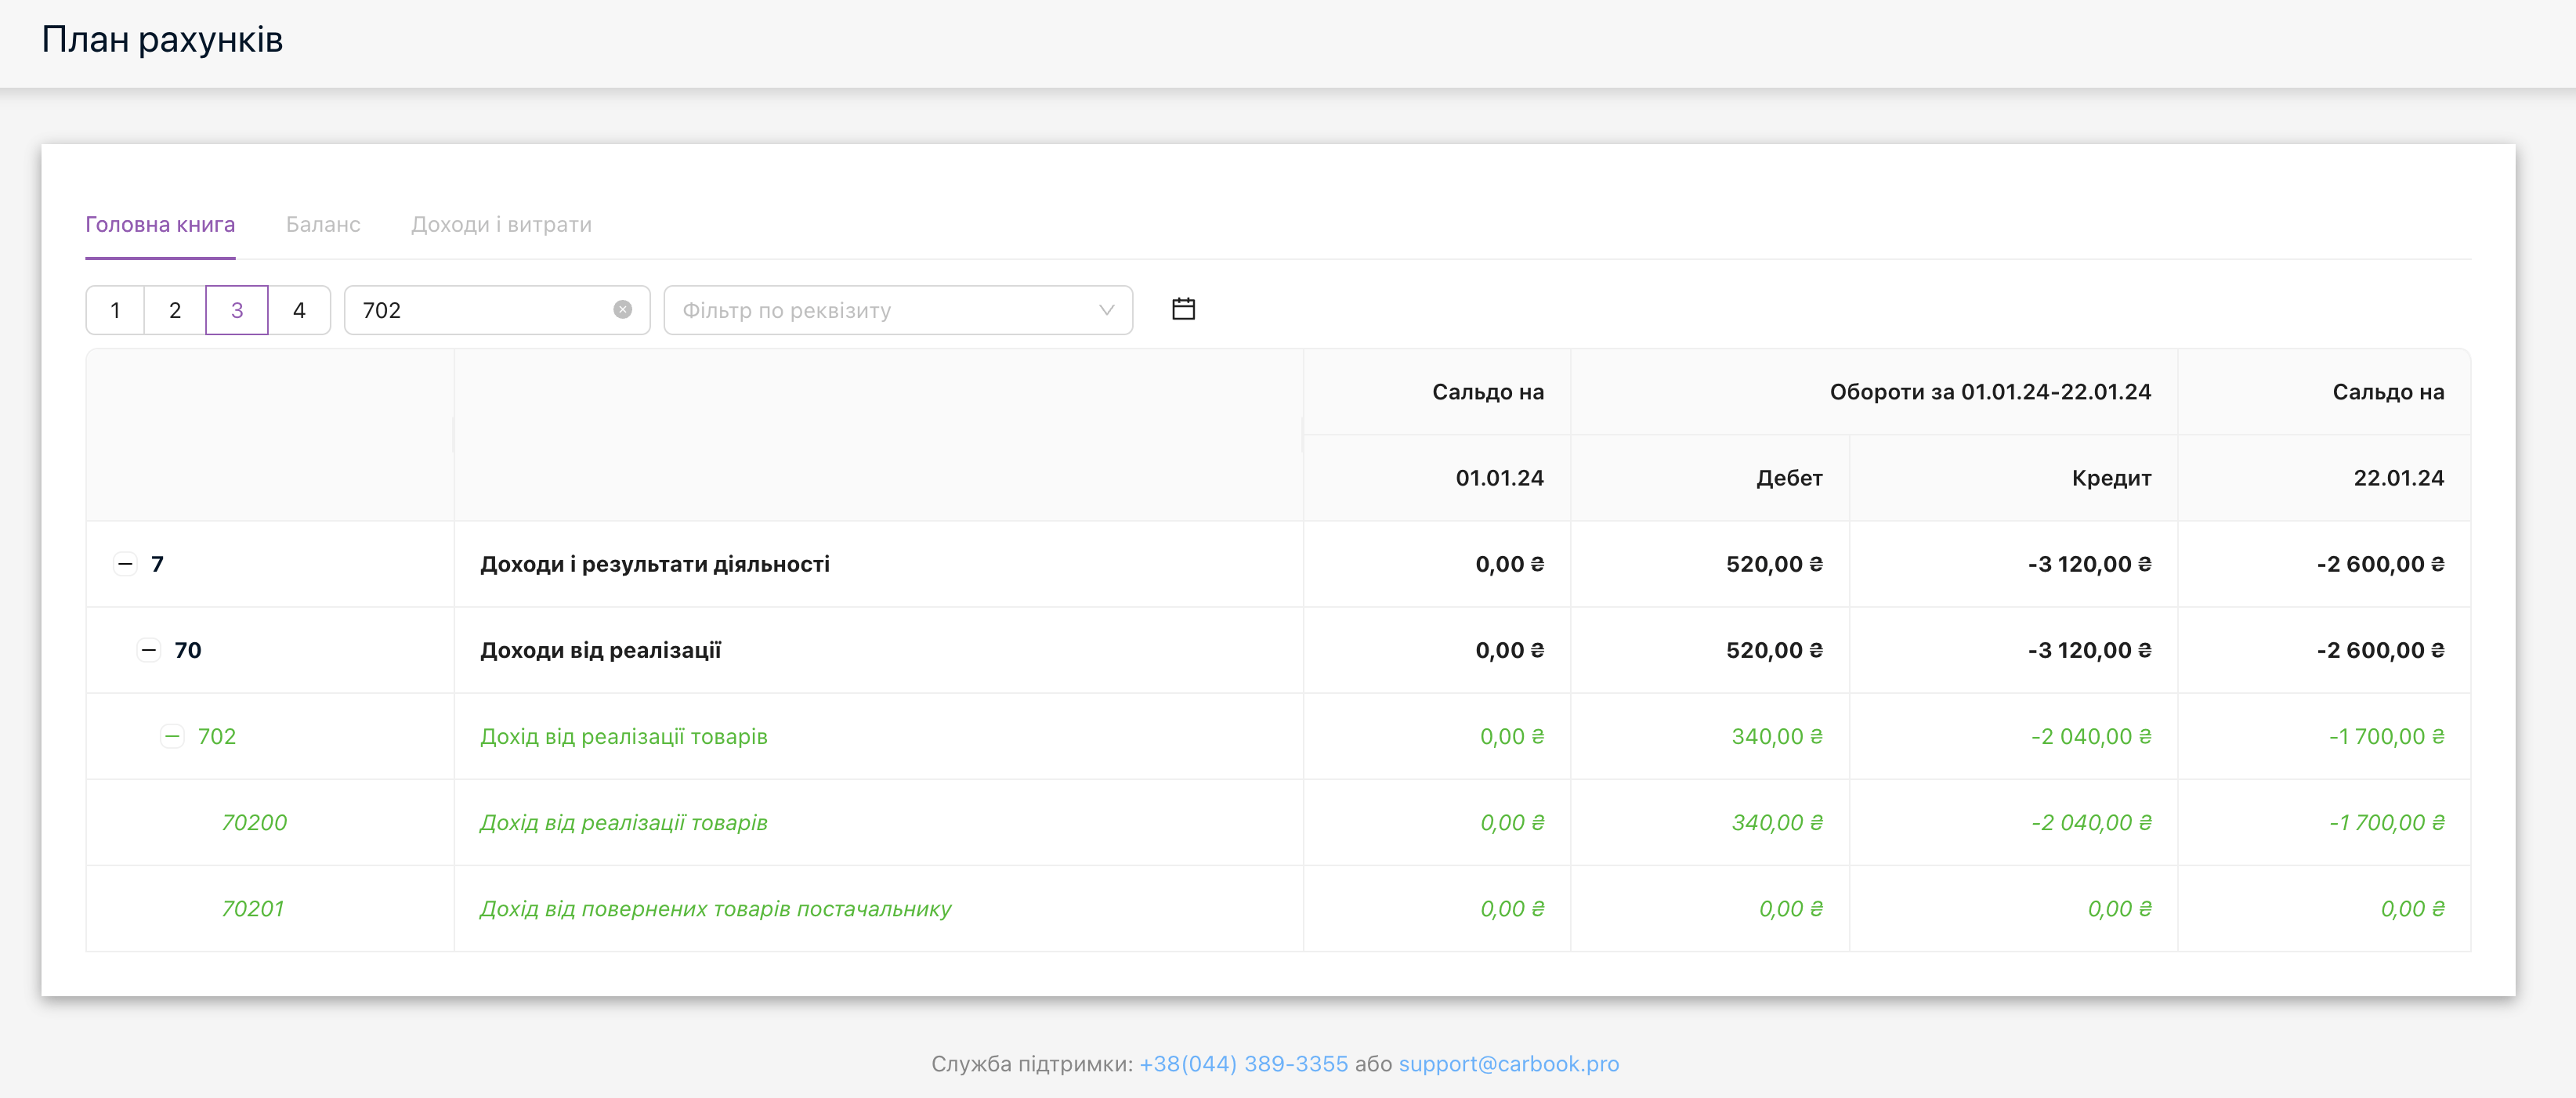Collapse account 70 row
The width and height of the screenshot is (2576, 1098).
point(148,650)
